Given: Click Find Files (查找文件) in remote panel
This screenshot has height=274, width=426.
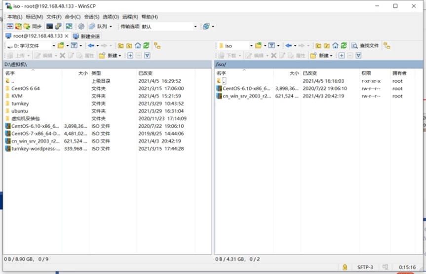Looking at the screenshot, I should coord(365,45).
